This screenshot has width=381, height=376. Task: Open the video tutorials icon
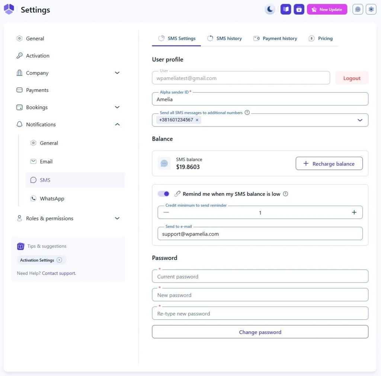pyautogui.click(x=299, y=9)
